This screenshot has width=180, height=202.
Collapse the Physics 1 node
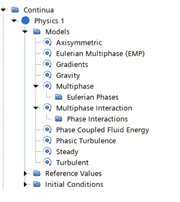[14, 21]
